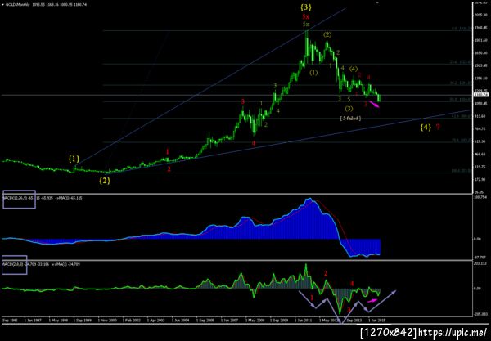Select the yellow (1) label below the peak
Image resolution: width=491 pixels, height=341 pixels.
click(313, 73)
